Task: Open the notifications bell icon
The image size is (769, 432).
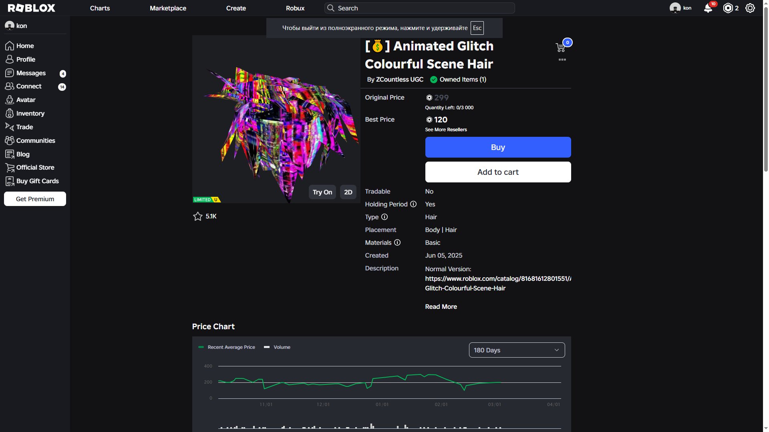Action: click(708, 8)
